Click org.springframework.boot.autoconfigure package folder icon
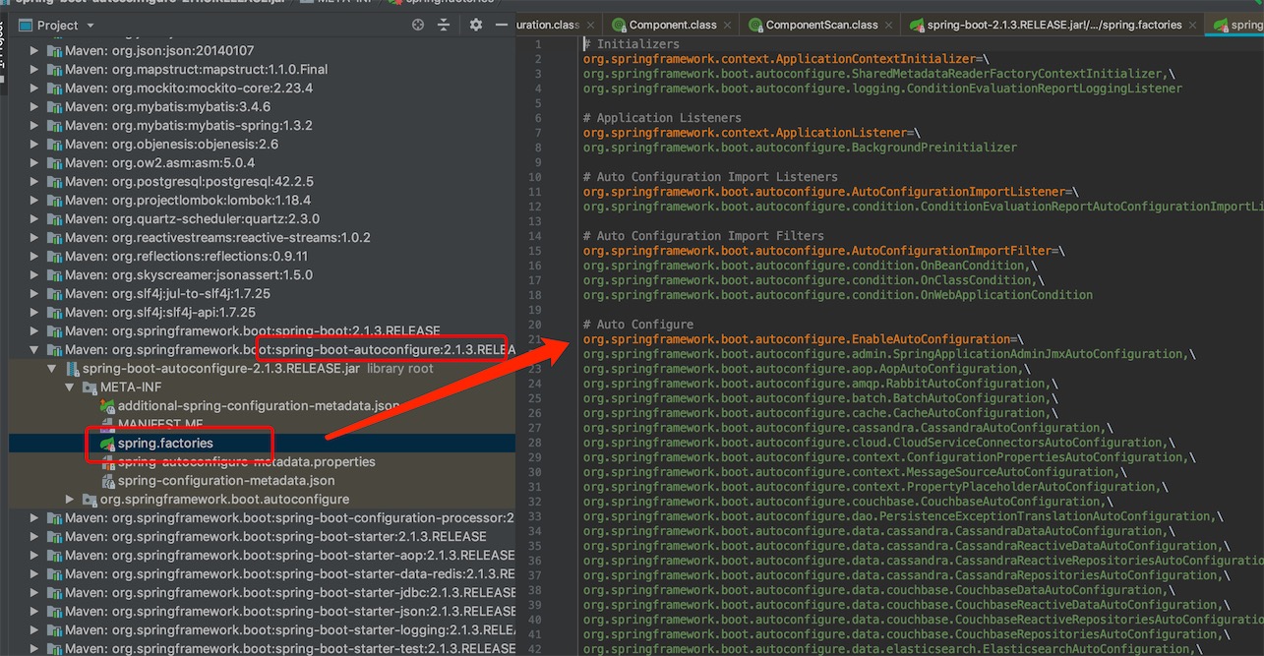This screenshot has height=656, width=1264. [x=90, y=500]
